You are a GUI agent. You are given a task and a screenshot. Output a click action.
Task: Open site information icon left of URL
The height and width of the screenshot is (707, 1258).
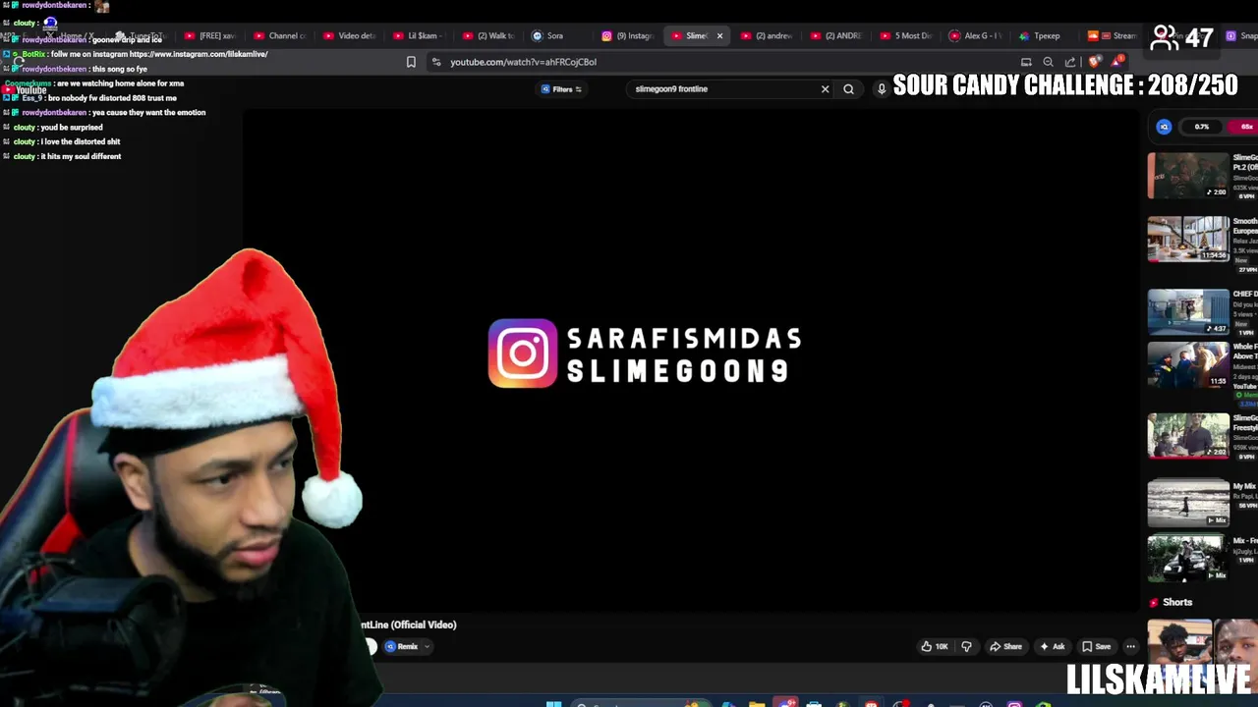point(436,62)
